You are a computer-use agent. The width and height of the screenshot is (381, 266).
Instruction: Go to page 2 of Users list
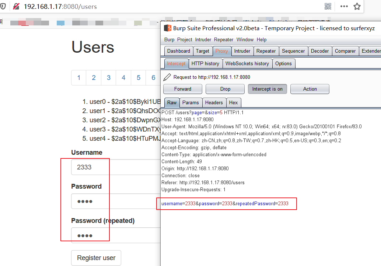(94, 78)
